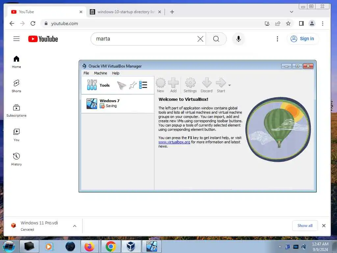Toggle Chrome side panel
This screenshot has height=253, width=337.
[x=301, y=23]
